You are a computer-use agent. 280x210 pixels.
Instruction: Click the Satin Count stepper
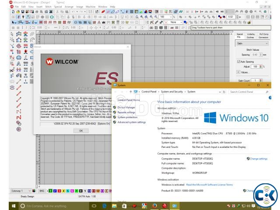point(261,80)
